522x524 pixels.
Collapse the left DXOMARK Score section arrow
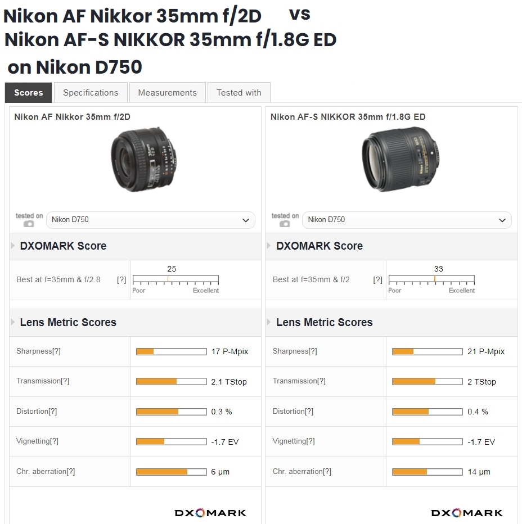click(13, 246)
